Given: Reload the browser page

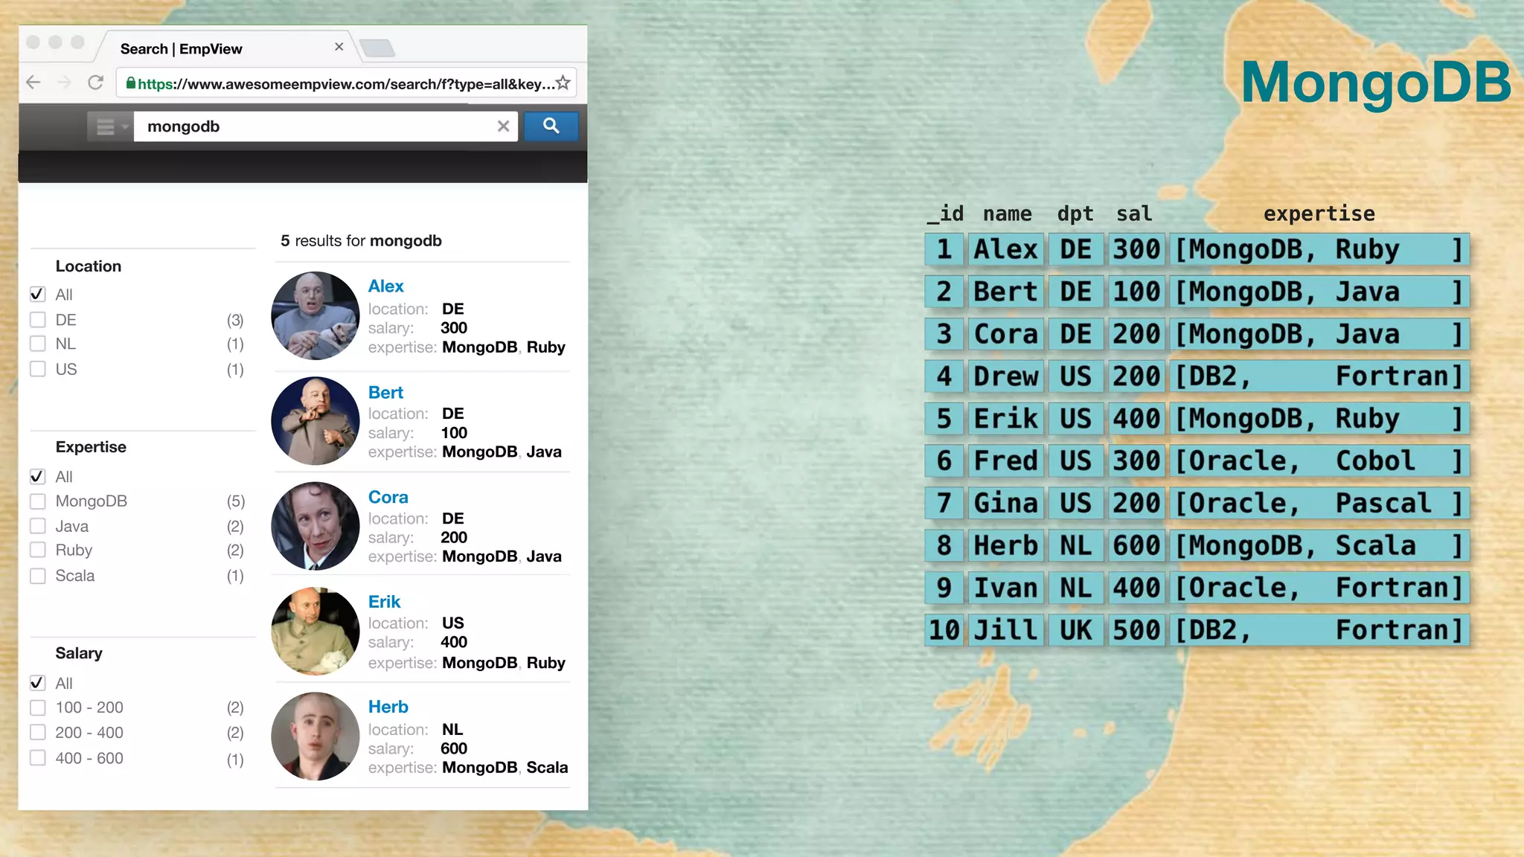Looking at the screenshot, I should pos(95,83).
